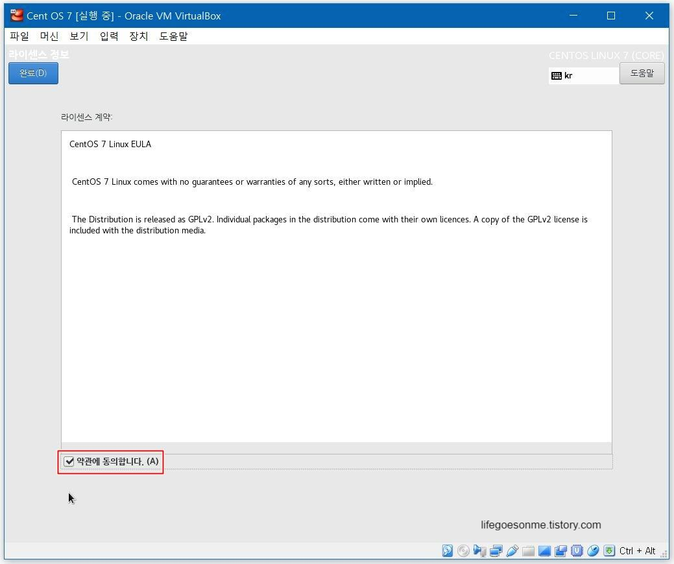The image size is (674, 564).
Task: Click the network adapters status icon
Action: pos(496,550)
